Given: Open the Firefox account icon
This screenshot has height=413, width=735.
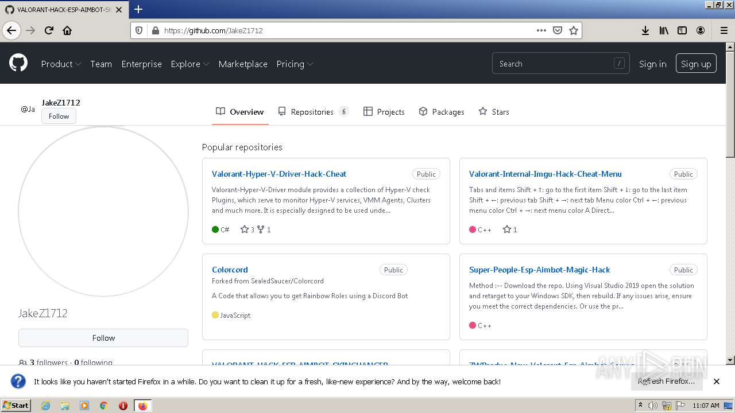Looking at the screenshot, I should pos(701,30).
